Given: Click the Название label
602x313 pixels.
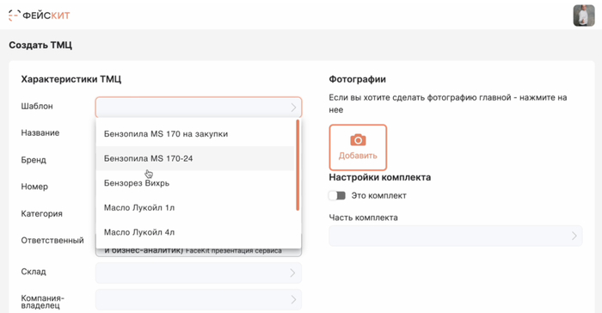Looking at the screenshot, I should [40, 133].
